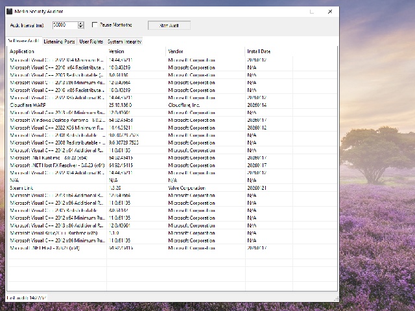Image resolution: width=415 pixels, height=311 pixels.
Task: Select Visual C++ 2012 x64 Additional Runtime row
Action: 172,150
